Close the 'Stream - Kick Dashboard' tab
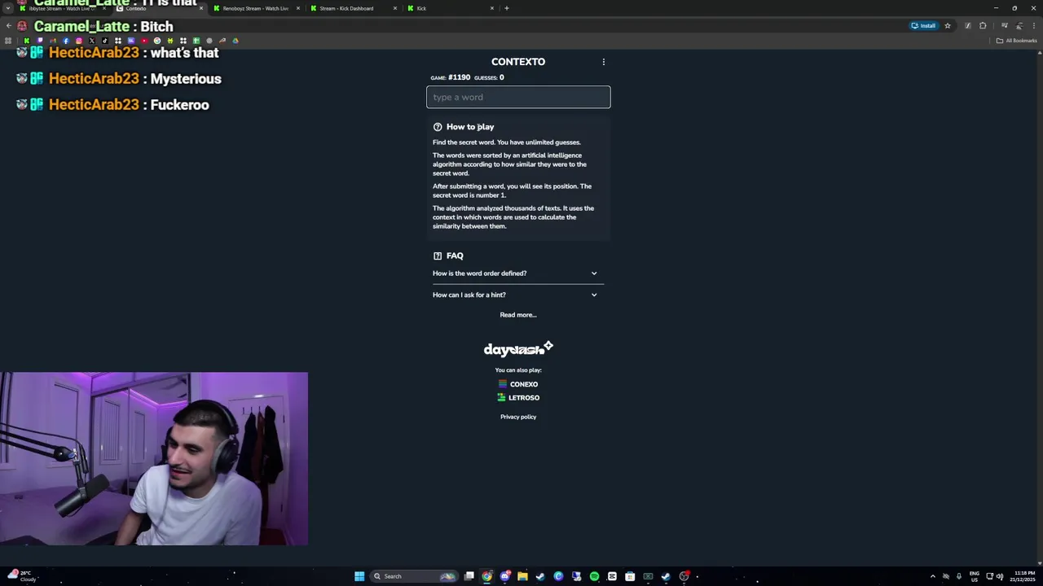This screenshot has height=586, width=1043. (395, 8)
